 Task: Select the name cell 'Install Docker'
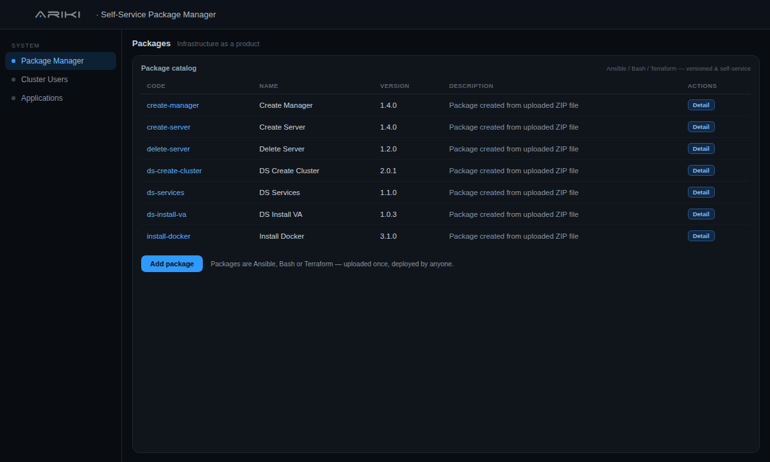click(282, 236)
